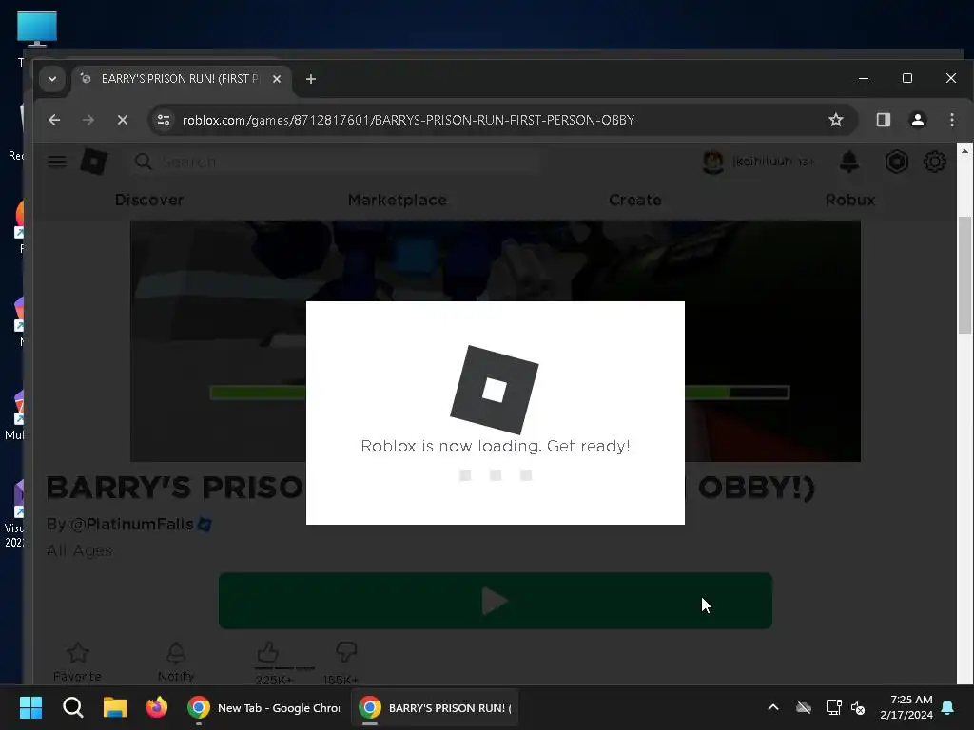The image size is (974, 730).
Task: Open a new Chrome tab
Action: pos(311,79)
